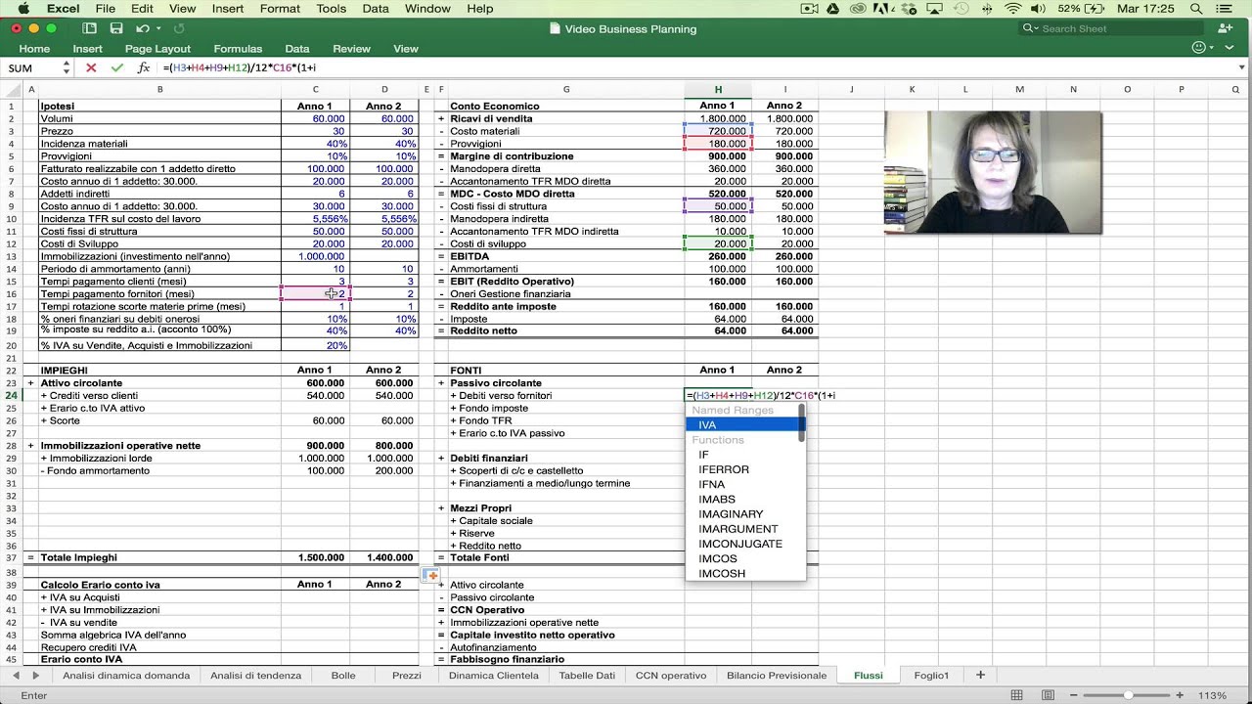Viewport: 1252px width, 704px height.
Task: Click the AirPlay display icon in menu bar
Action: (933, 9)
